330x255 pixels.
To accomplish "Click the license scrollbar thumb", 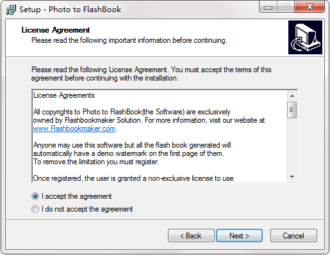I will coord(292,110).
